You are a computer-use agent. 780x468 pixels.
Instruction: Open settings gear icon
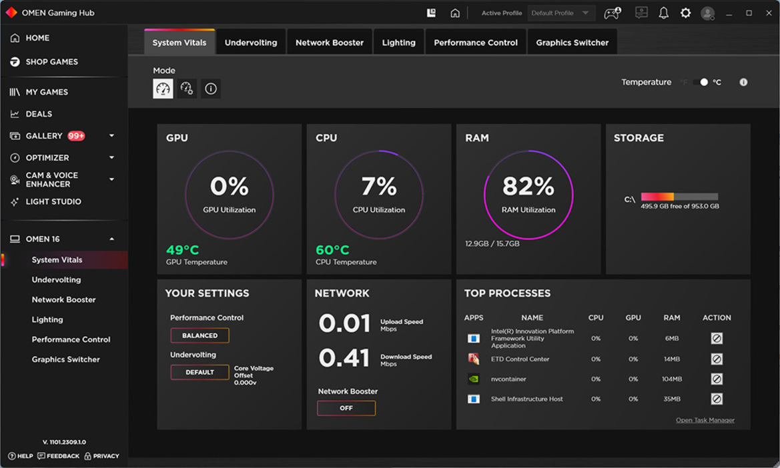click(x=685, y=13)
